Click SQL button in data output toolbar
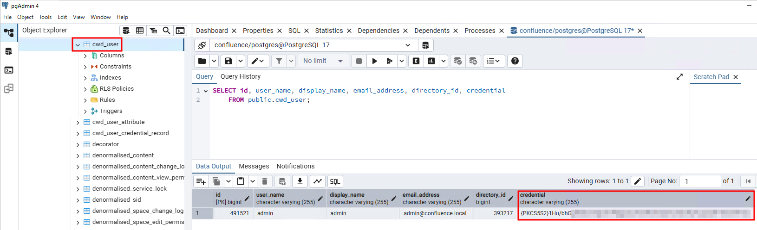Image resolution: width=757 pixels, height=230 pixels. (335, 181)
